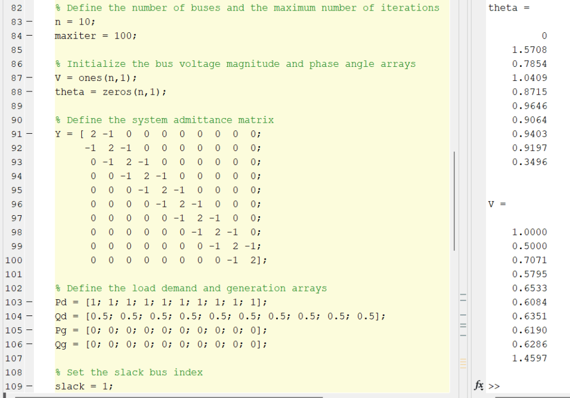Click line number 107 in the gutter
The image size is (570, 398).
(x=14, y=358)
